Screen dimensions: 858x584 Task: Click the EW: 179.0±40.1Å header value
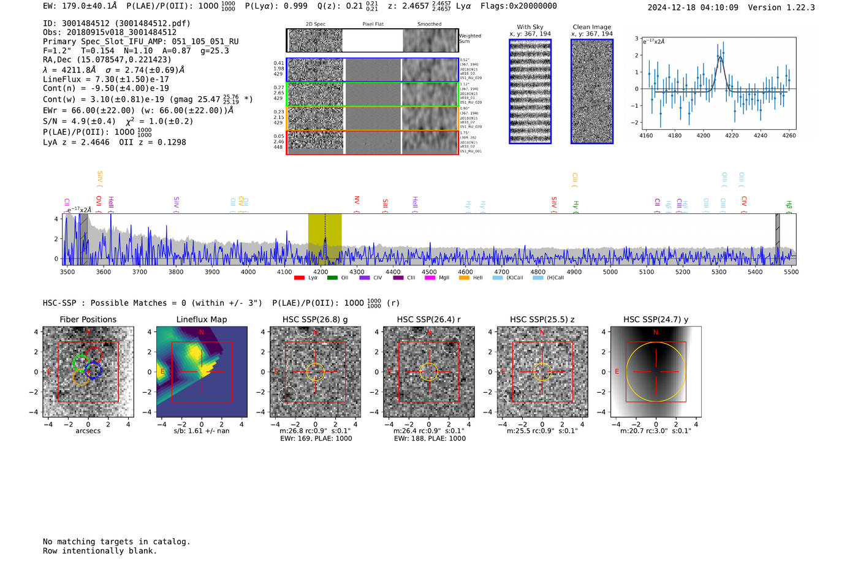[x=80, y=6]
